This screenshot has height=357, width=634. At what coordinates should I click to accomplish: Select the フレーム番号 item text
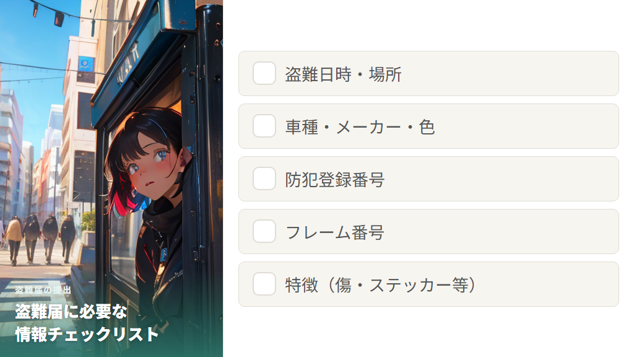tap(334, 232)
